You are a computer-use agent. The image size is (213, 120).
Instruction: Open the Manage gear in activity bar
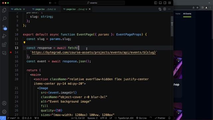click(x=4, y=112)
